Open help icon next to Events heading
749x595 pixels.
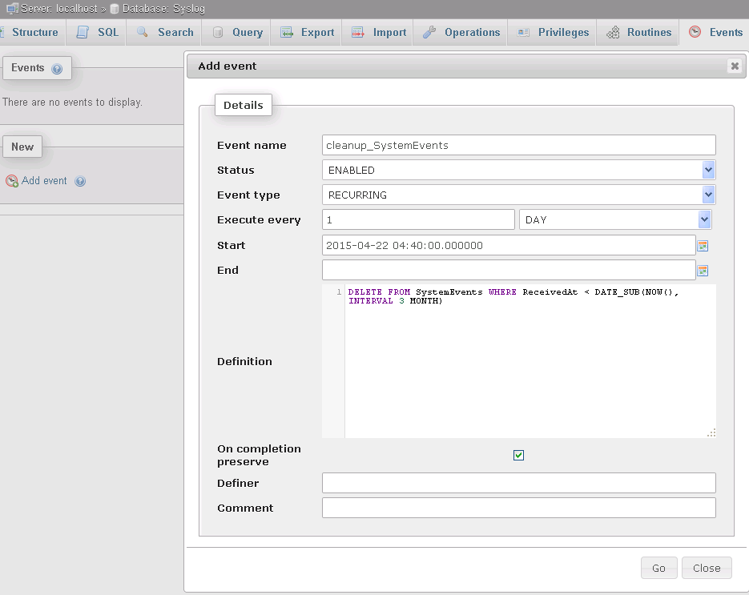coord(57,69)
